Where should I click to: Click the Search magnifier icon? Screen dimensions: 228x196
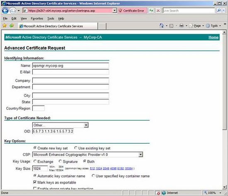(219, 10)
